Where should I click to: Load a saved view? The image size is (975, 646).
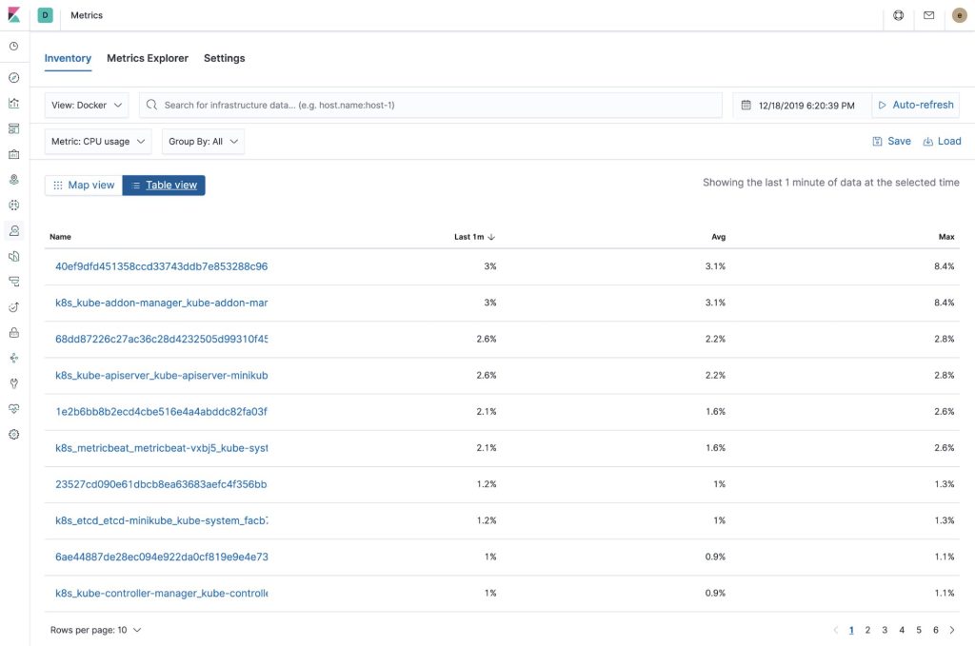[942, 141]
